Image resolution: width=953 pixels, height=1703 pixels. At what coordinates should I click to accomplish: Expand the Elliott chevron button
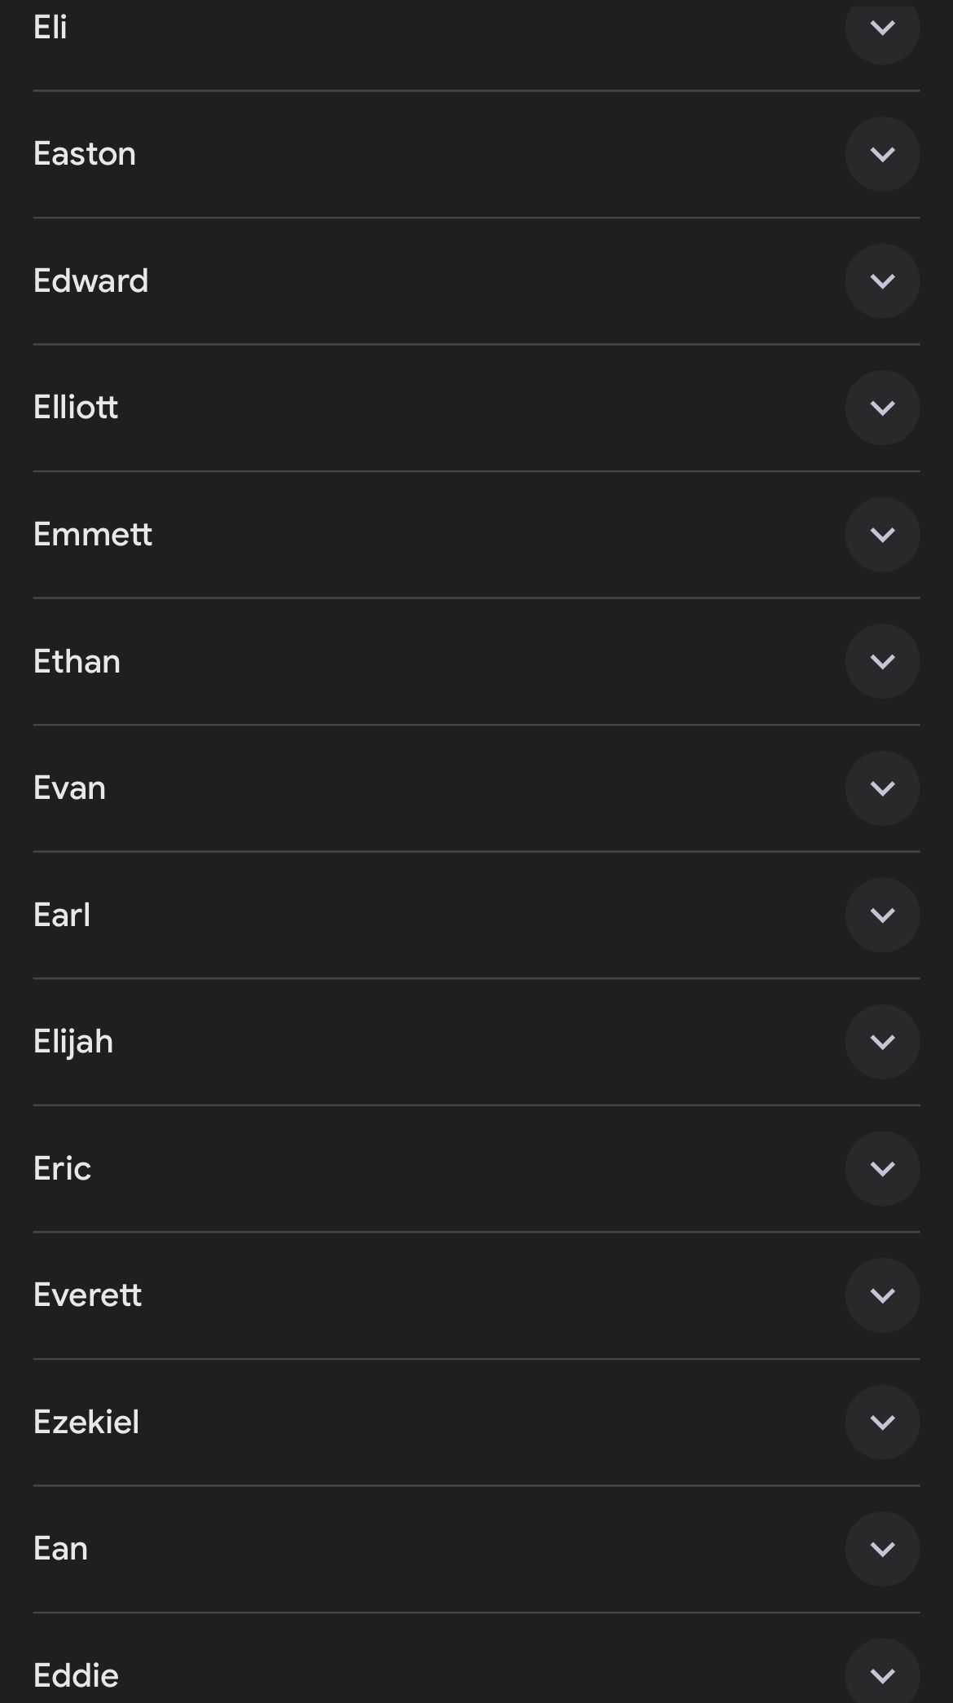point(882,408)
